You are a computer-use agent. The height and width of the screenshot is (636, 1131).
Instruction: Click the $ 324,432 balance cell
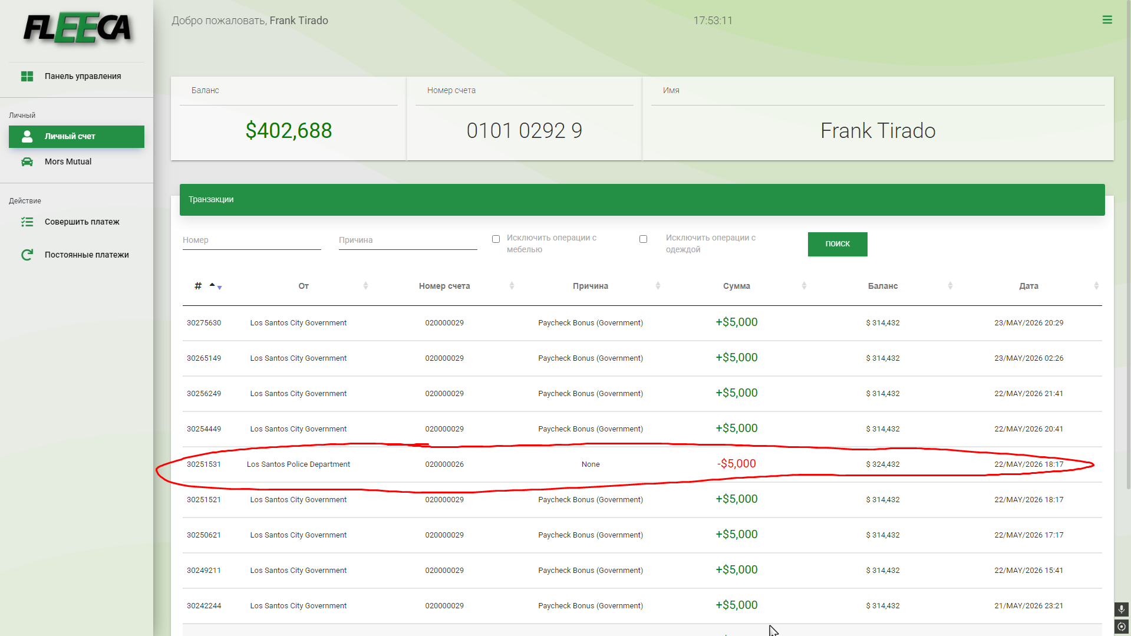(x=883, y=464)
